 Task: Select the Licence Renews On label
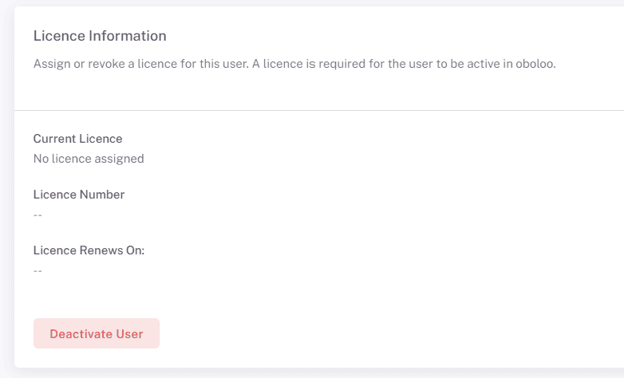(89, 250)
